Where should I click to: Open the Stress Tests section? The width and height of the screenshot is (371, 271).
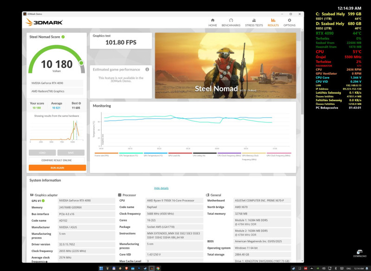click(254, 22)
